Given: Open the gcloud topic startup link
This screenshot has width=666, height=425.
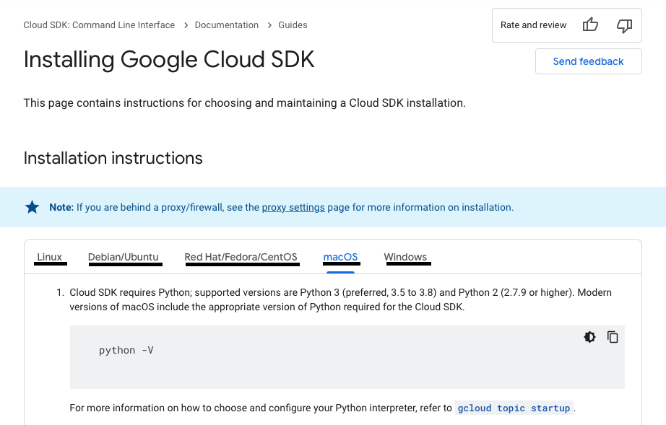Looking at the screenshot, I should click(514, 408).
